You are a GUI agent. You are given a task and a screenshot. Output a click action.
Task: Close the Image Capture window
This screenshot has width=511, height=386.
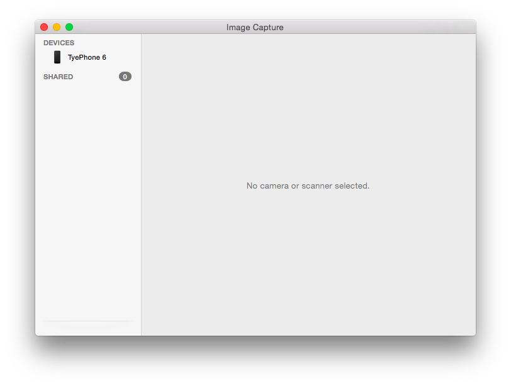pyautogui.click(x=44, y=27)
